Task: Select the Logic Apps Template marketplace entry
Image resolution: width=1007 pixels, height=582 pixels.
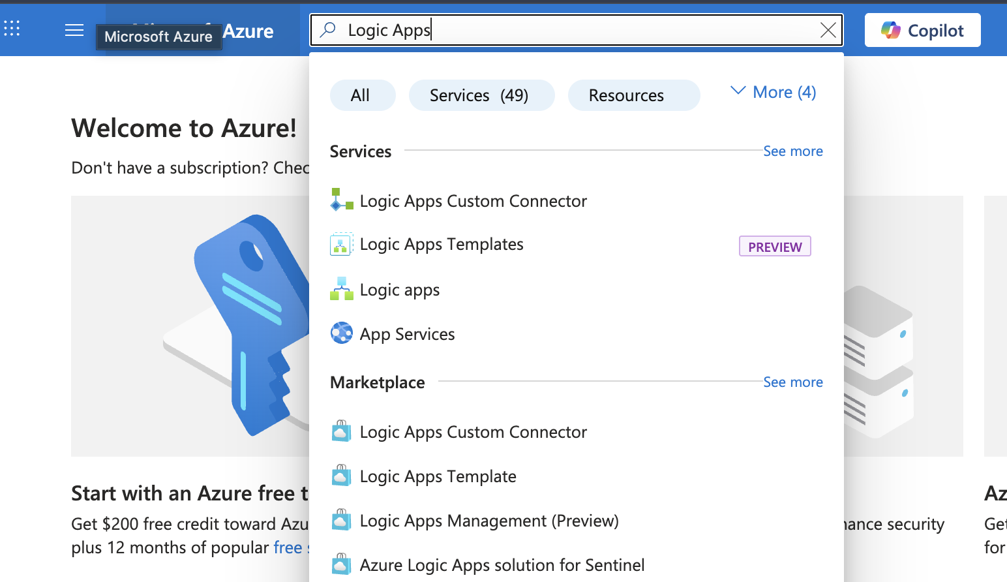Action: click(x=438, y=476)
